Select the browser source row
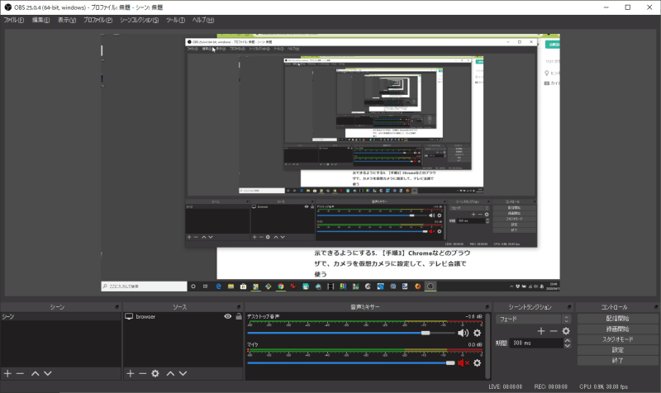This screenshot has height=393, width=661. pyautogui.click(x=183, y=316)
